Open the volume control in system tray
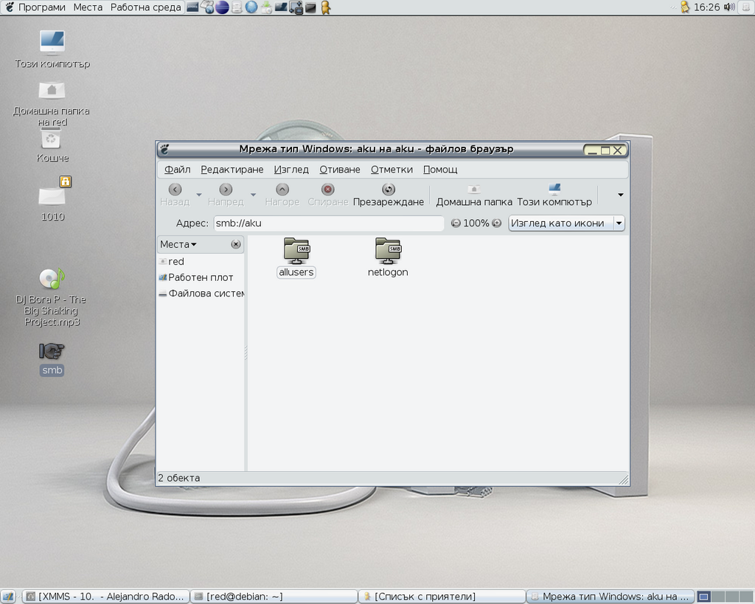The height and width of the screenshot is (604, 755). click(x=729, y=7)
